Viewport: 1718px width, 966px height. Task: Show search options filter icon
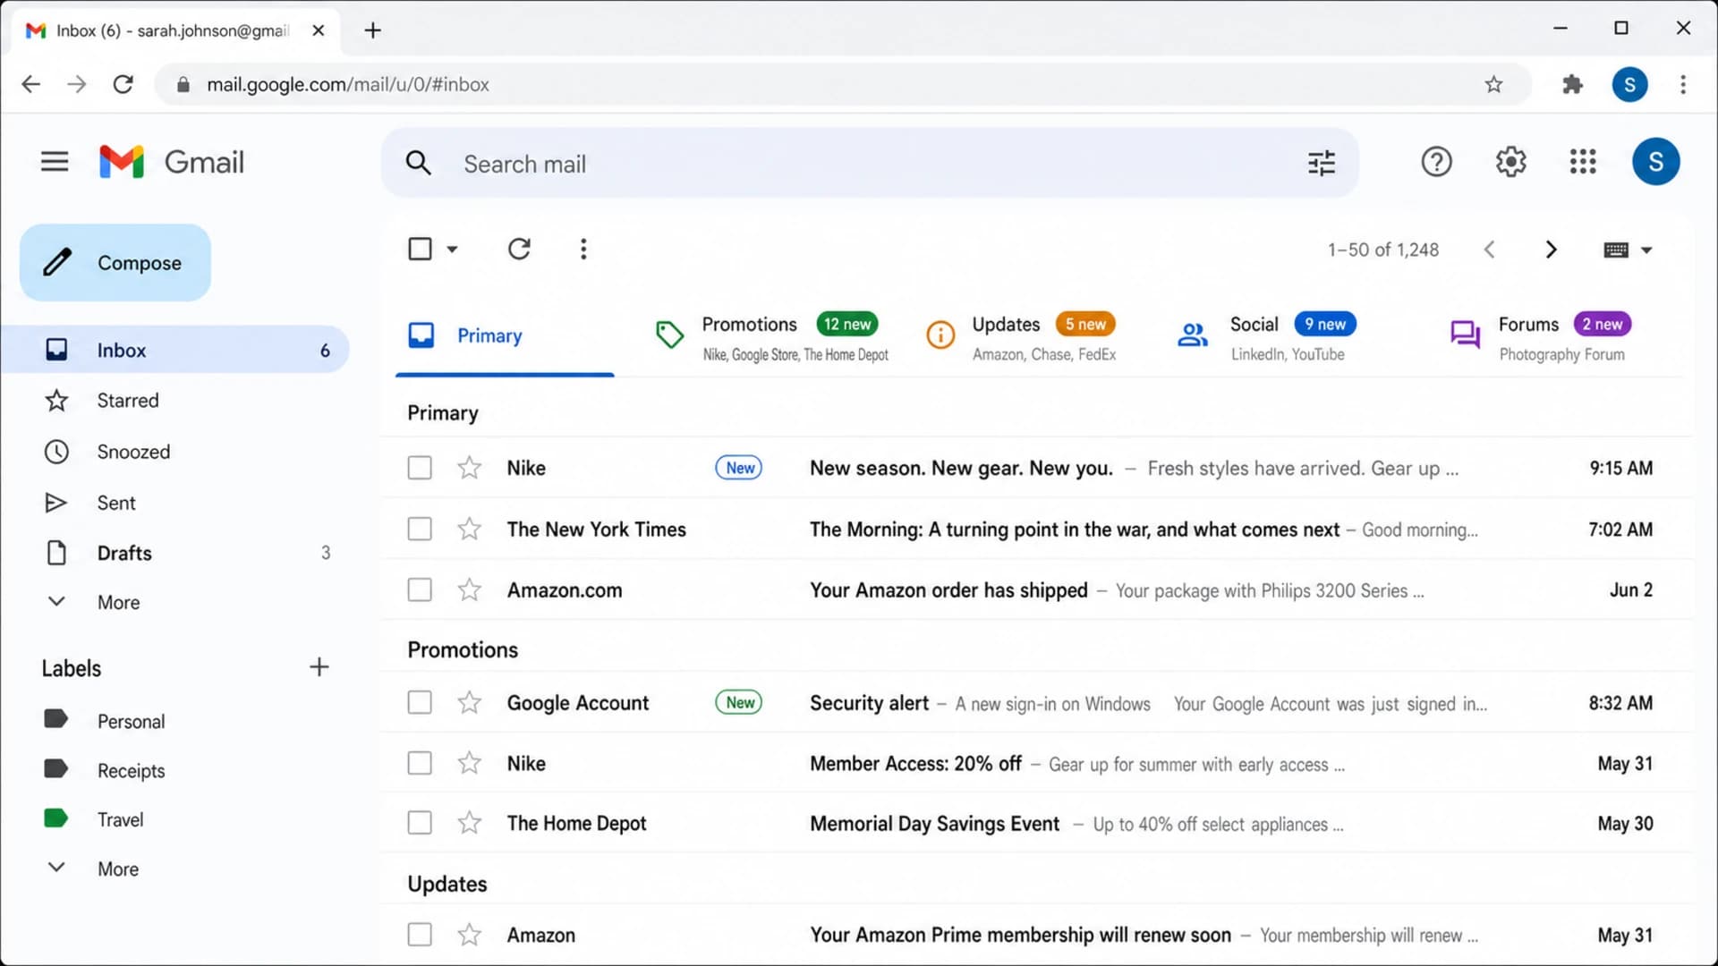(1322, 163)
